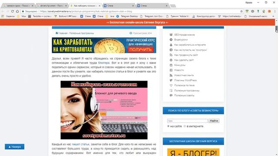The image size is (278, 156).
Task: Reload the page with the refresh icon
Action: pyautogui.click(x=13, y=11)
